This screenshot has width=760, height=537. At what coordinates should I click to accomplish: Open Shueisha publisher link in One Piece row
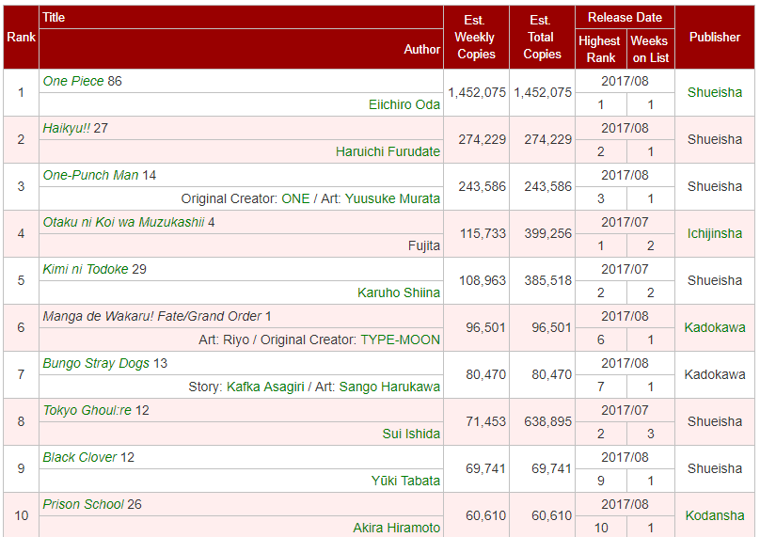(715, 92)
